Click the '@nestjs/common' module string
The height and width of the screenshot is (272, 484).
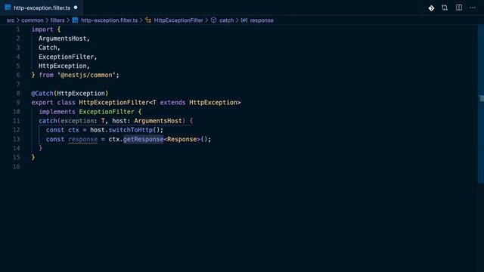(86, 75)
